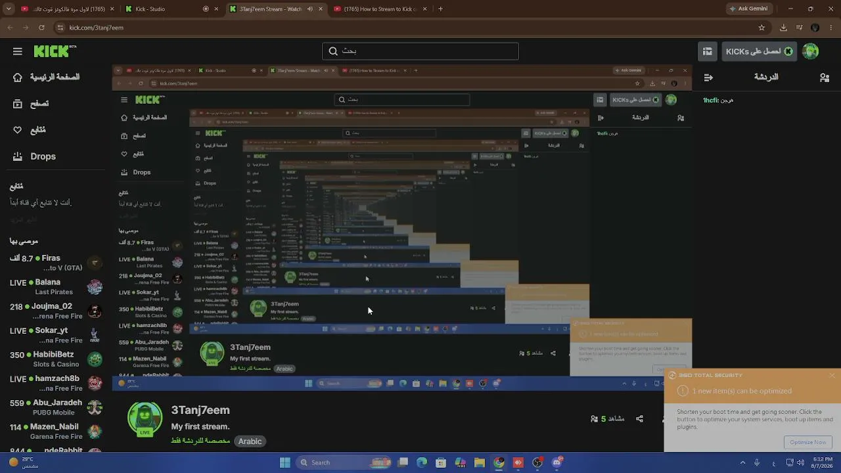
Task: Open recommended channel Sokar_yt
Action: click(x=57, y=335)
